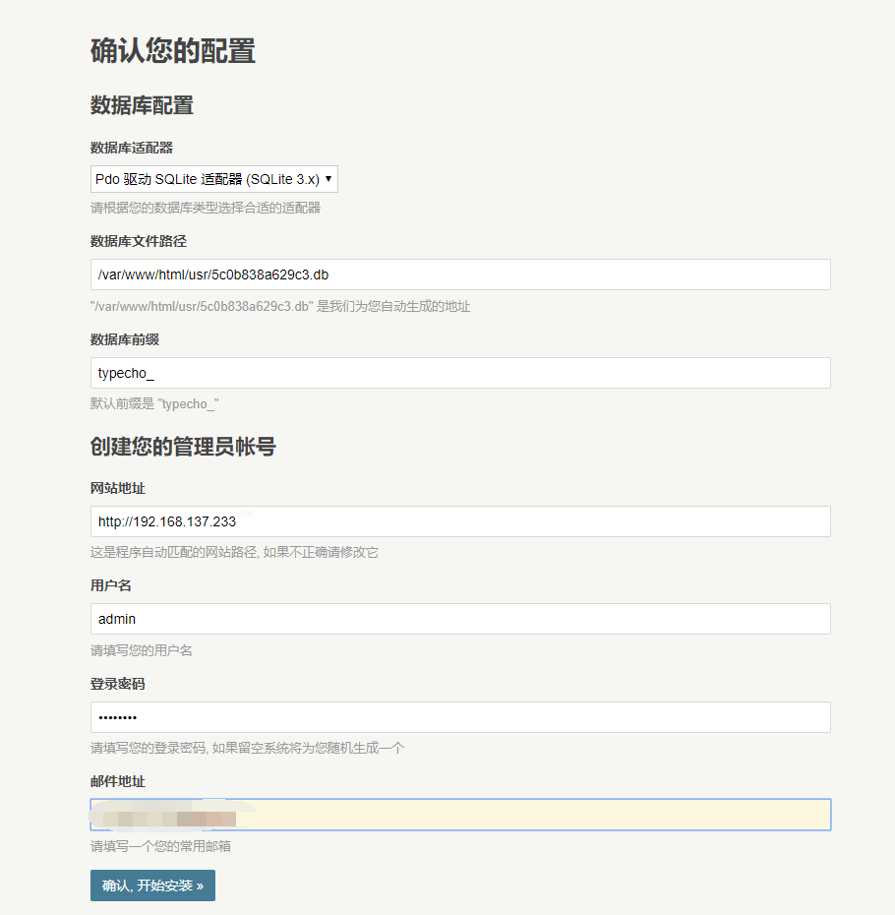Click the 数据库文件路径 label

(x=139, y=242)
